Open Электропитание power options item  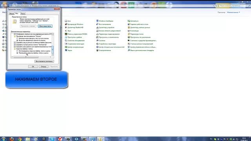click(104, 51)
